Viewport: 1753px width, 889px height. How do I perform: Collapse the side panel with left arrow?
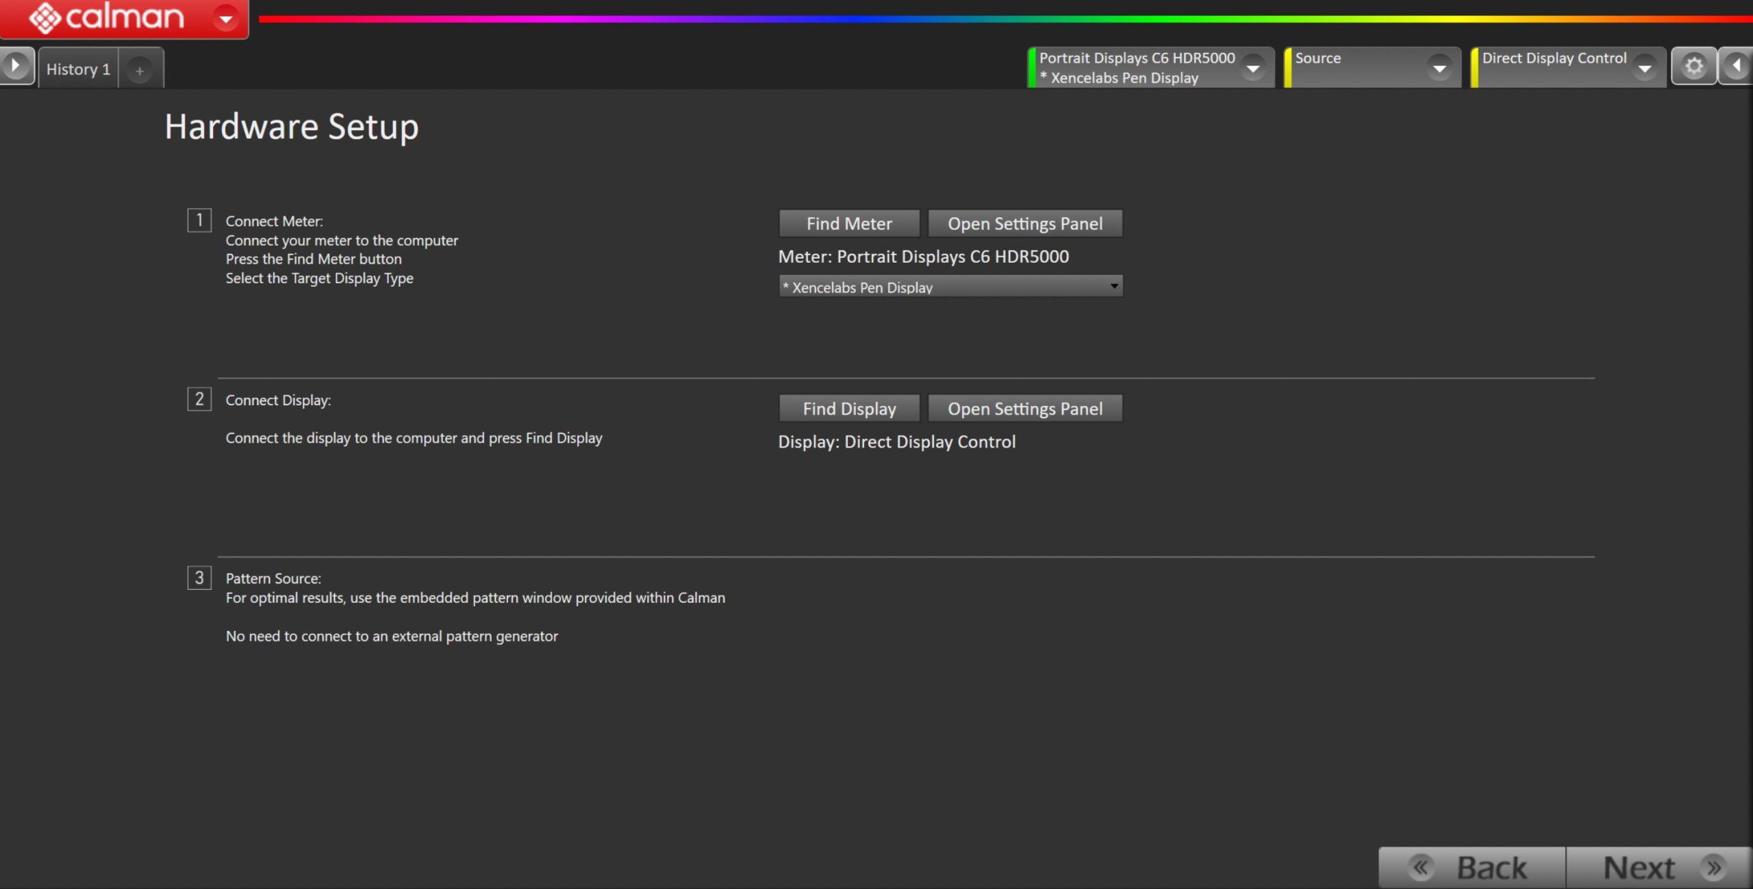coord(1736,66)
